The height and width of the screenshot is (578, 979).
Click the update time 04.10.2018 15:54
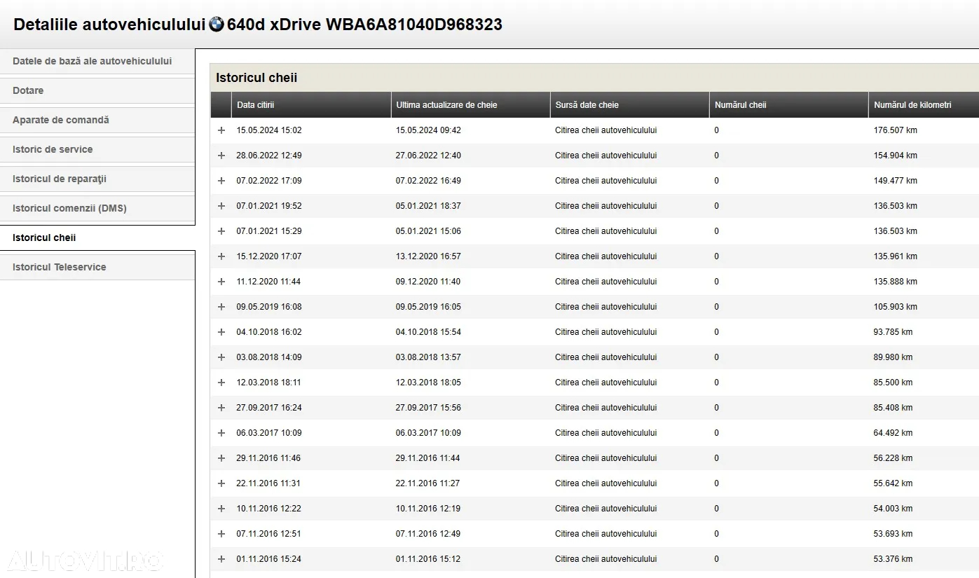[x=428, y=332]
